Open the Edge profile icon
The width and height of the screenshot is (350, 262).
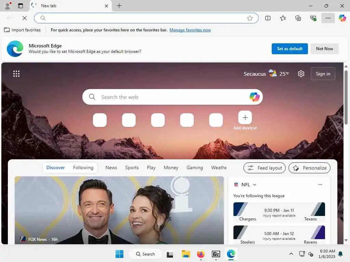8,6
